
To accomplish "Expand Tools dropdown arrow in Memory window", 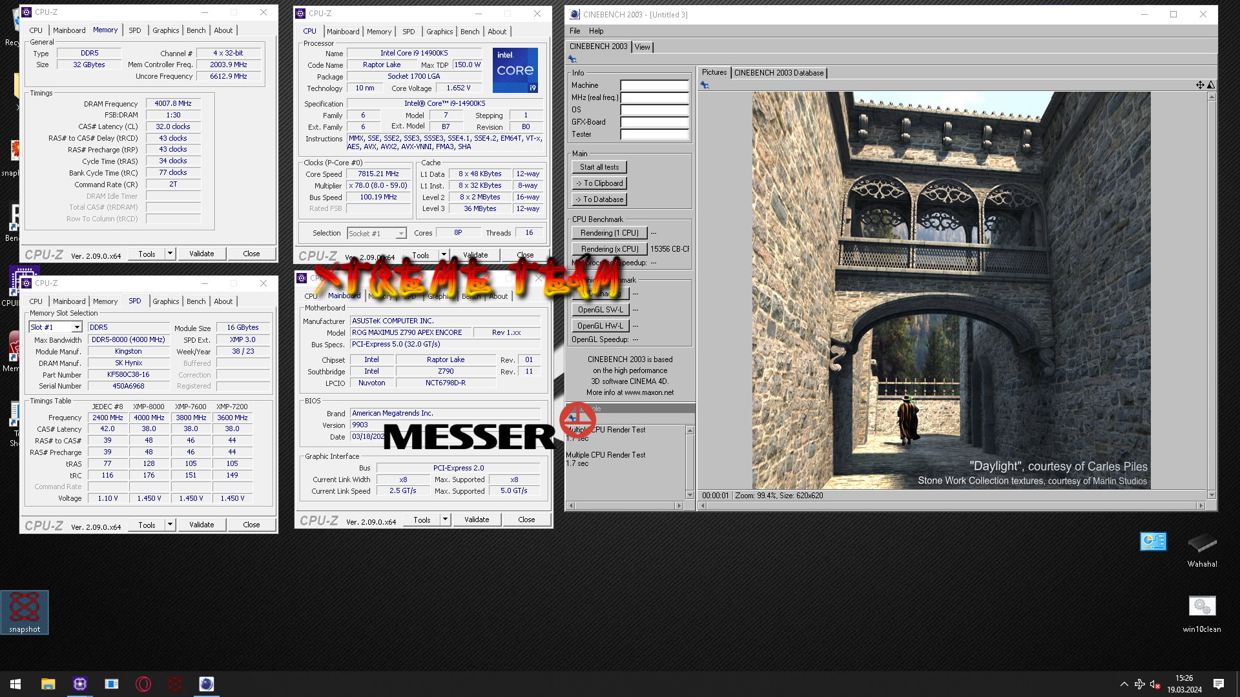I will tap(170, 254).
